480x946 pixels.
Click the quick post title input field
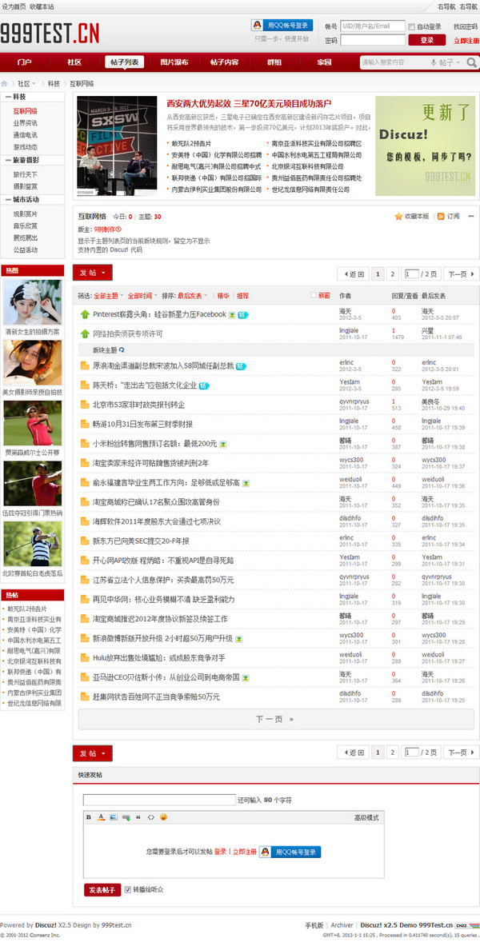pos(159,800)
